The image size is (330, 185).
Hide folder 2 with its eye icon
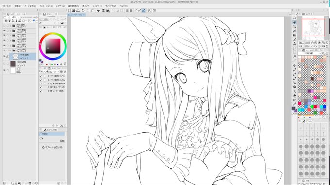coord(4,31)
